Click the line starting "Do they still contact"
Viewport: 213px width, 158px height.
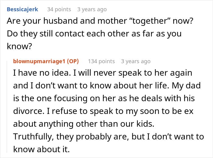pyautogui.click(x=94, y=34)
